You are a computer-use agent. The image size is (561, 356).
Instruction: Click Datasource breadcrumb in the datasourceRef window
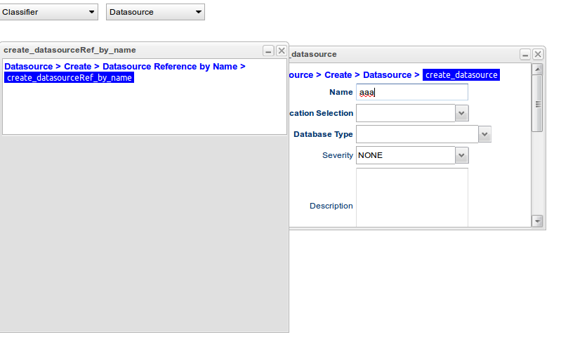[28, 67]
